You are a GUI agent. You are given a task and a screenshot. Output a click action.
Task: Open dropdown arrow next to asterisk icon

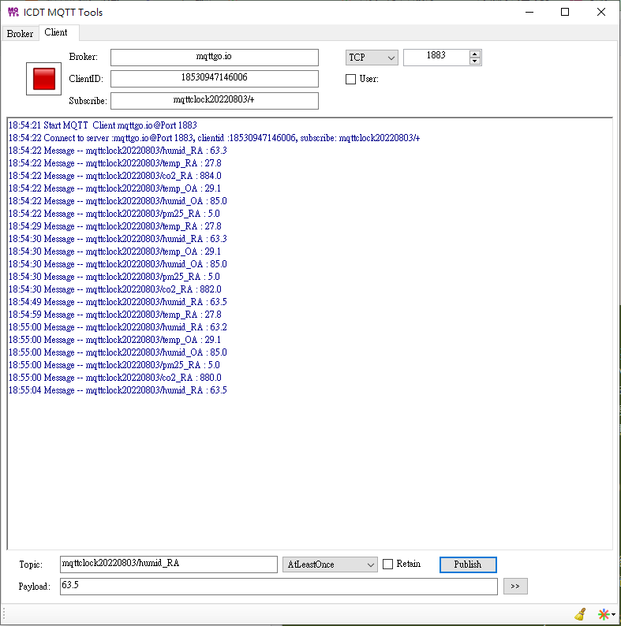click(613, 615)
